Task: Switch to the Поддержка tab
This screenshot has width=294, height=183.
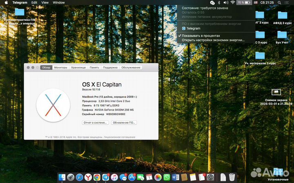Action: tap(110, 68)
